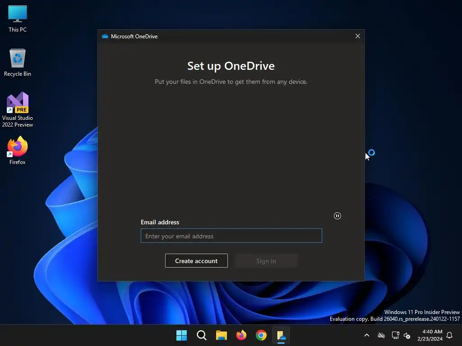
Task: Open This PC desktop icon
Action: coord(18,18)
